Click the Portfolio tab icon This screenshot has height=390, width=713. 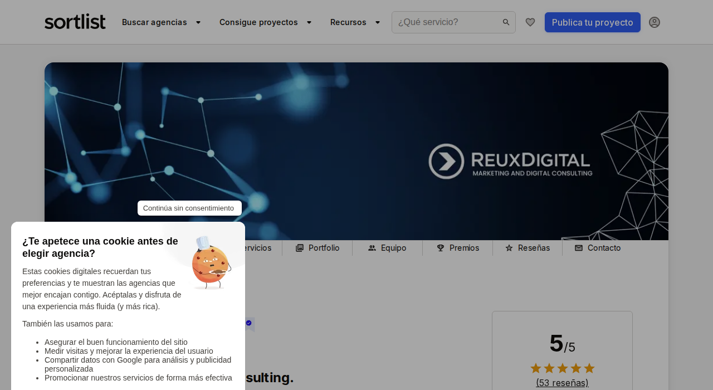click(x=300, y=248)
